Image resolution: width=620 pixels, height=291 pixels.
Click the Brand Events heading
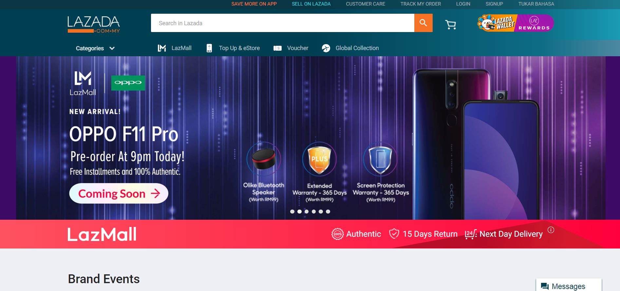104,279
